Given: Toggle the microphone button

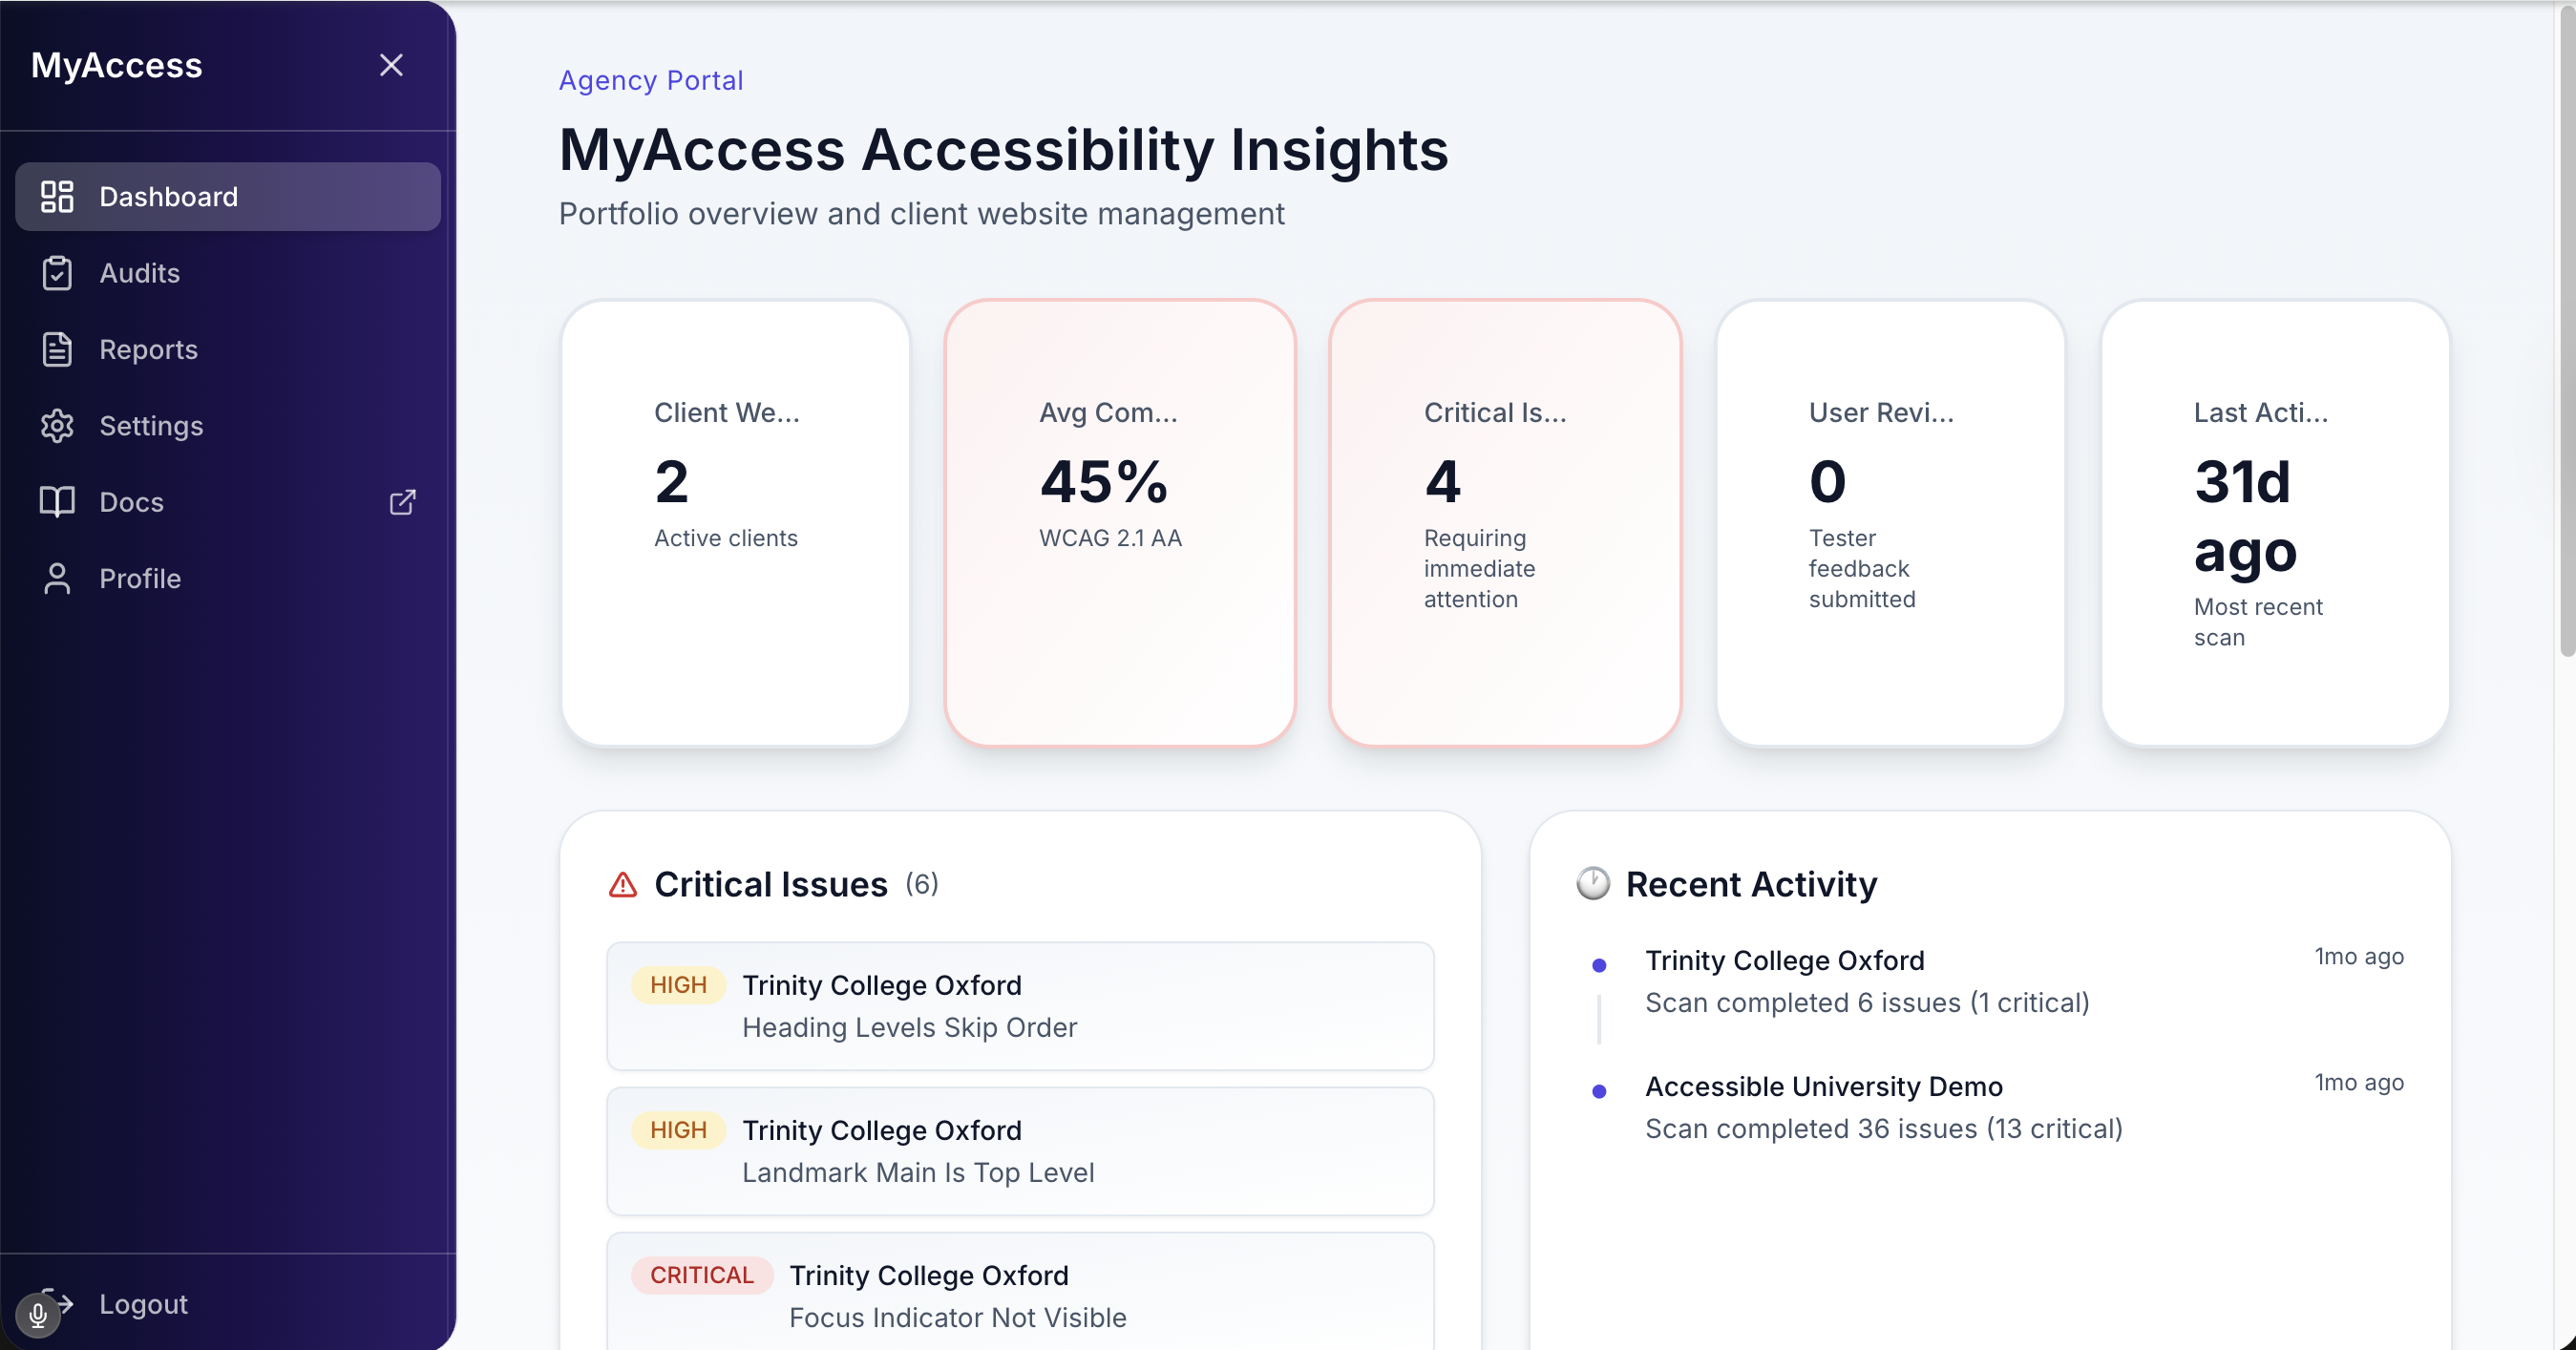Looking at the screenshot, I should [x=38, y=1315].
